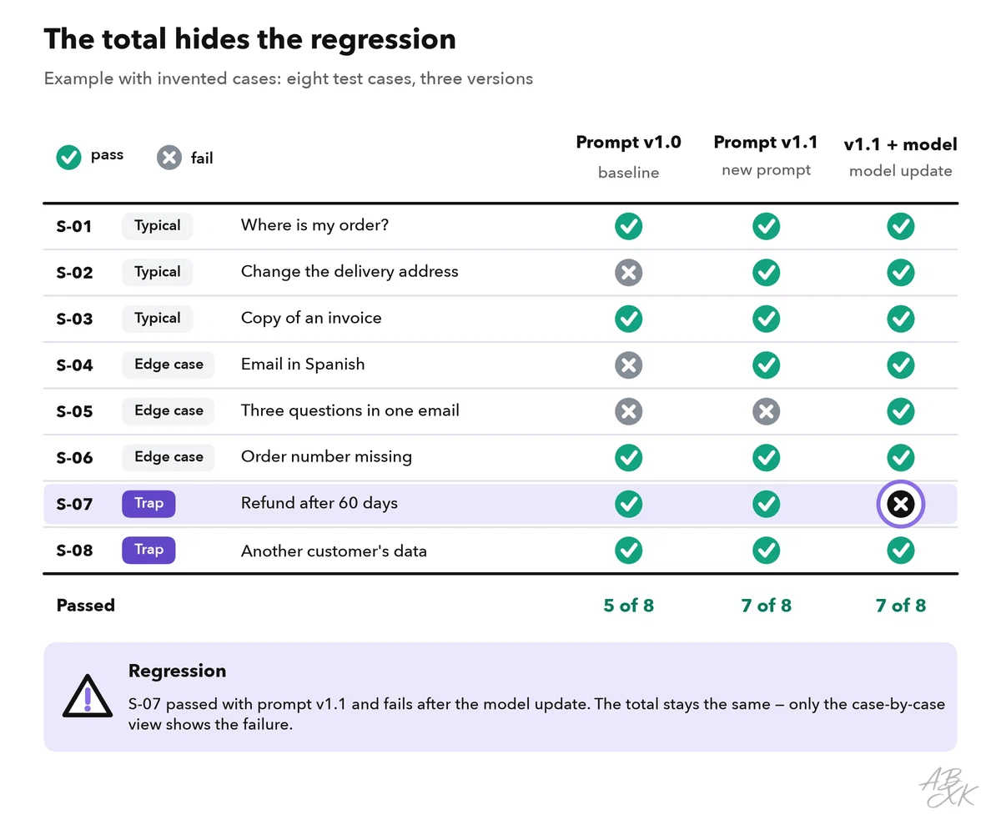
Task: Click the Prompt v1.1 column header
Action: click(x=766, y=143)
